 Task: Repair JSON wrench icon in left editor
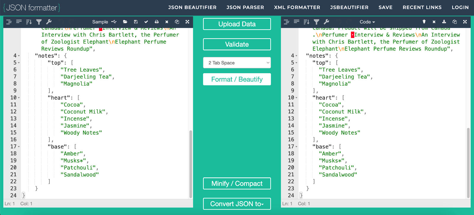[x=49, y=22]
